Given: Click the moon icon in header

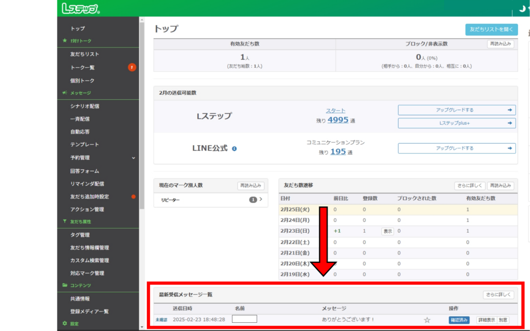Looking at the screenshot, I should (521, 9).
